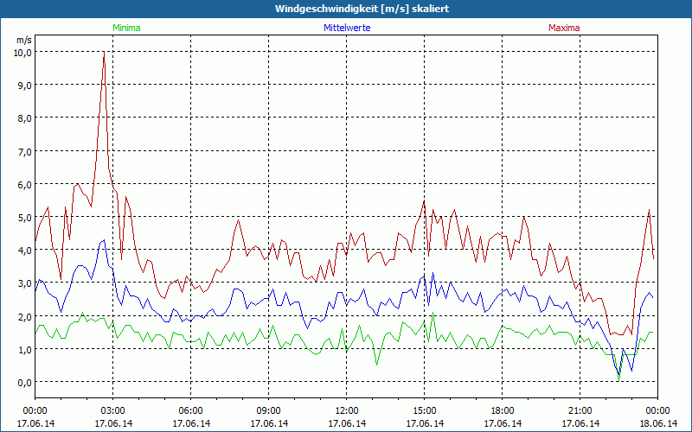Click the 18.06.14 date label
Image resolution: width=692 pixels, height=432 pixels.
point(658,423)
